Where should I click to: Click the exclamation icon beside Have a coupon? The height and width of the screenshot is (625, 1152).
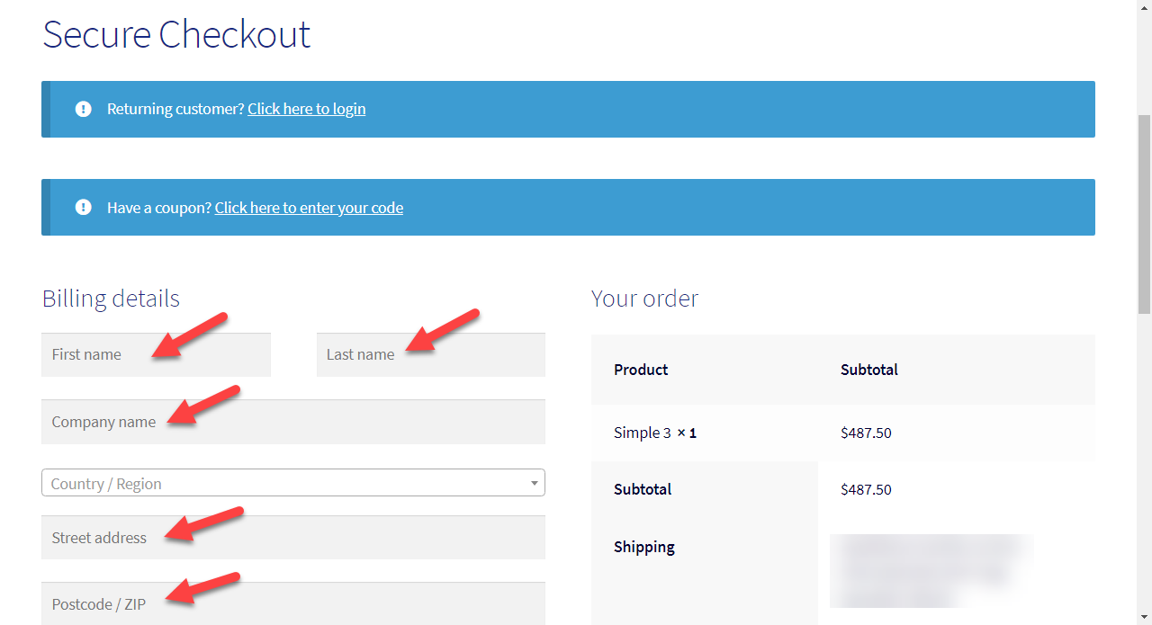[84, 208]
